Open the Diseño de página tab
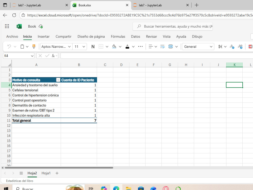 [91, 36]
